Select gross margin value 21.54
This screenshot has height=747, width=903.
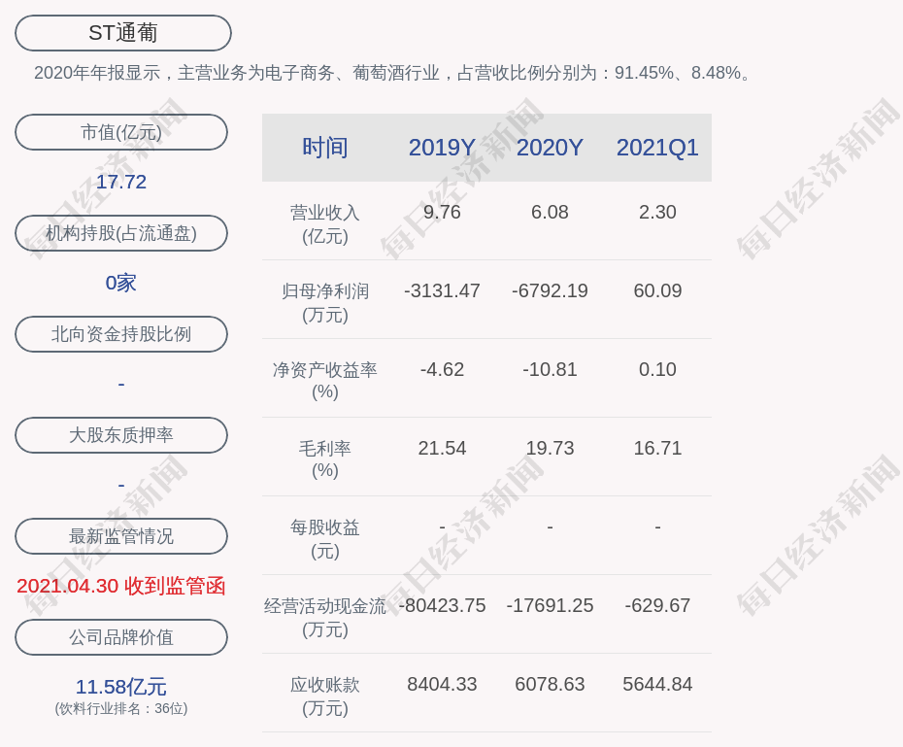(x=442, y=448)
